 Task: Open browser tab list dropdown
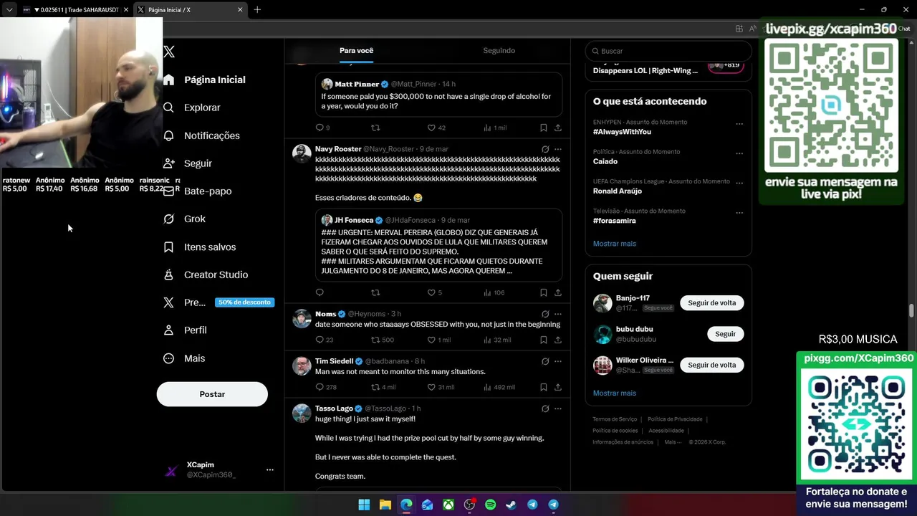(x=9, y=9)
